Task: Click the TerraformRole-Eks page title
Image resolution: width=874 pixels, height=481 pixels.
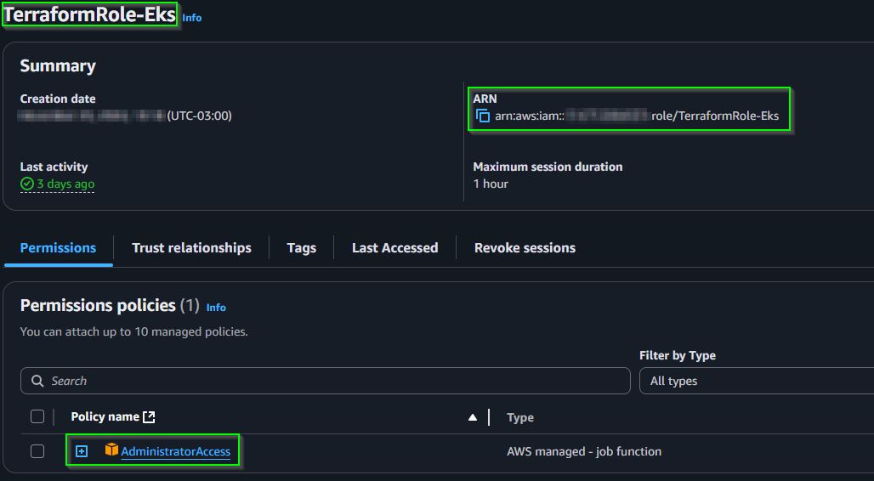Action: pos(89,14)
